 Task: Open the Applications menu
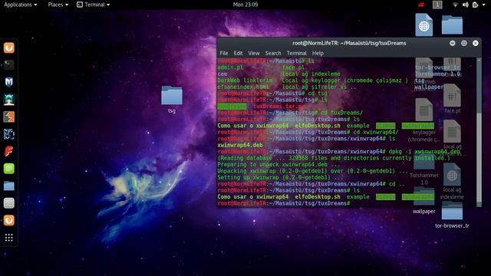[21, 5]
